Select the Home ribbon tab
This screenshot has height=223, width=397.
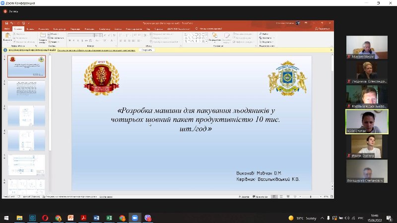tap(18, 29)
